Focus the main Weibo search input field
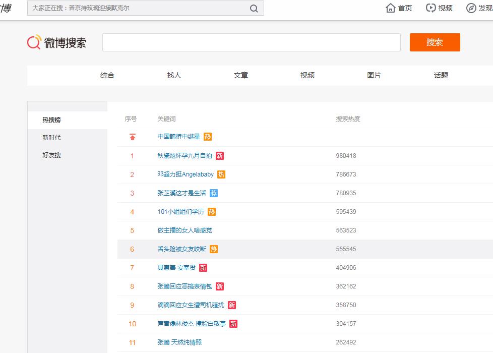The image size is (493, 353). (x=252, y=42)
